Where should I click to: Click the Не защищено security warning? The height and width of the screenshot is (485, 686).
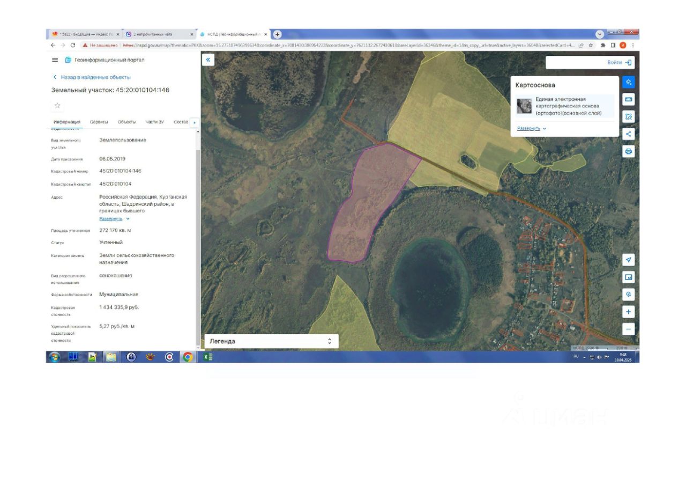[100, 46]
